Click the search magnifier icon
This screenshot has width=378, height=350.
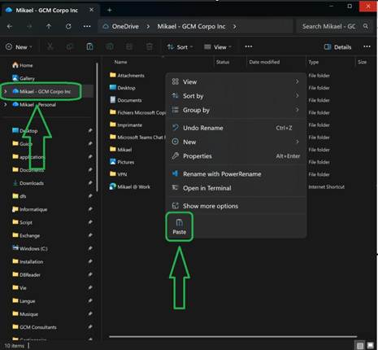(366, 26)
